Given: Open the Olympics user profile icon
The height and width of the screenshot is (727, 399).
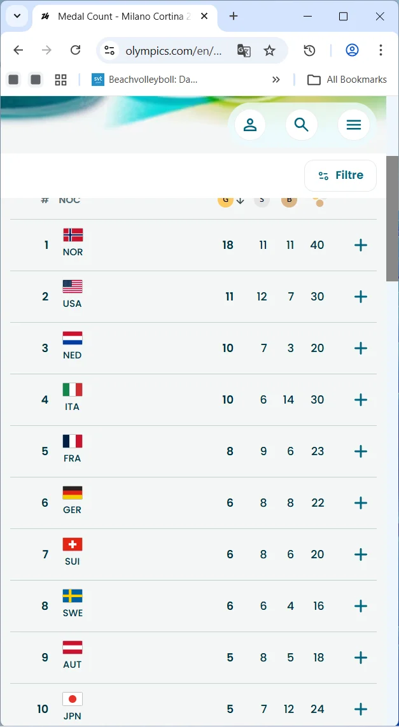Looking at the screenshot, I should [x=250, y=125].
